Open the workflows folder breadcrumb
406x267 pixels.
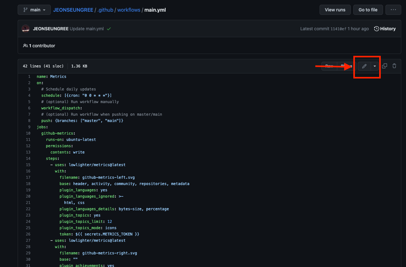point(129,10)
